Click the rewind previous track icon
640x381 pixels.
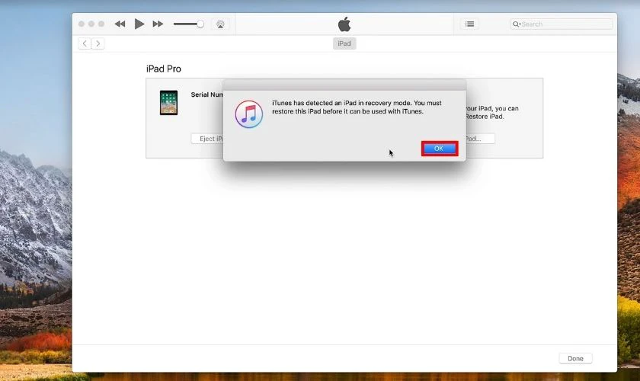(x=120, y=24)
